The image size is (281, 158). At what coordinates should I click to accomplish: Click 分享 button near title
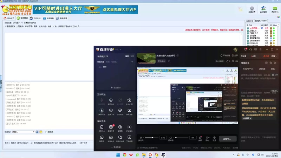click(235, 55)
